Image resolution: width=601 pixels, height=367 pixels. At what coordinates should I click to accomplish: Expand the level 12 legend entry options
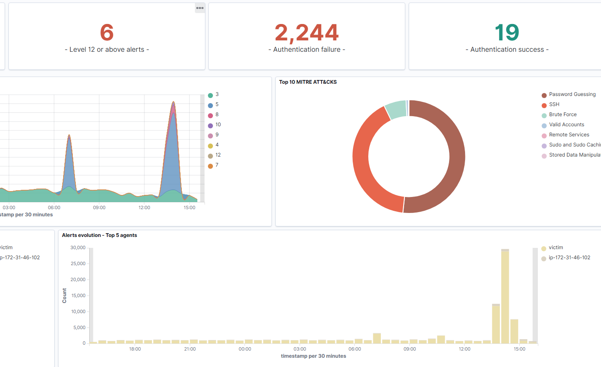point(218,155)
